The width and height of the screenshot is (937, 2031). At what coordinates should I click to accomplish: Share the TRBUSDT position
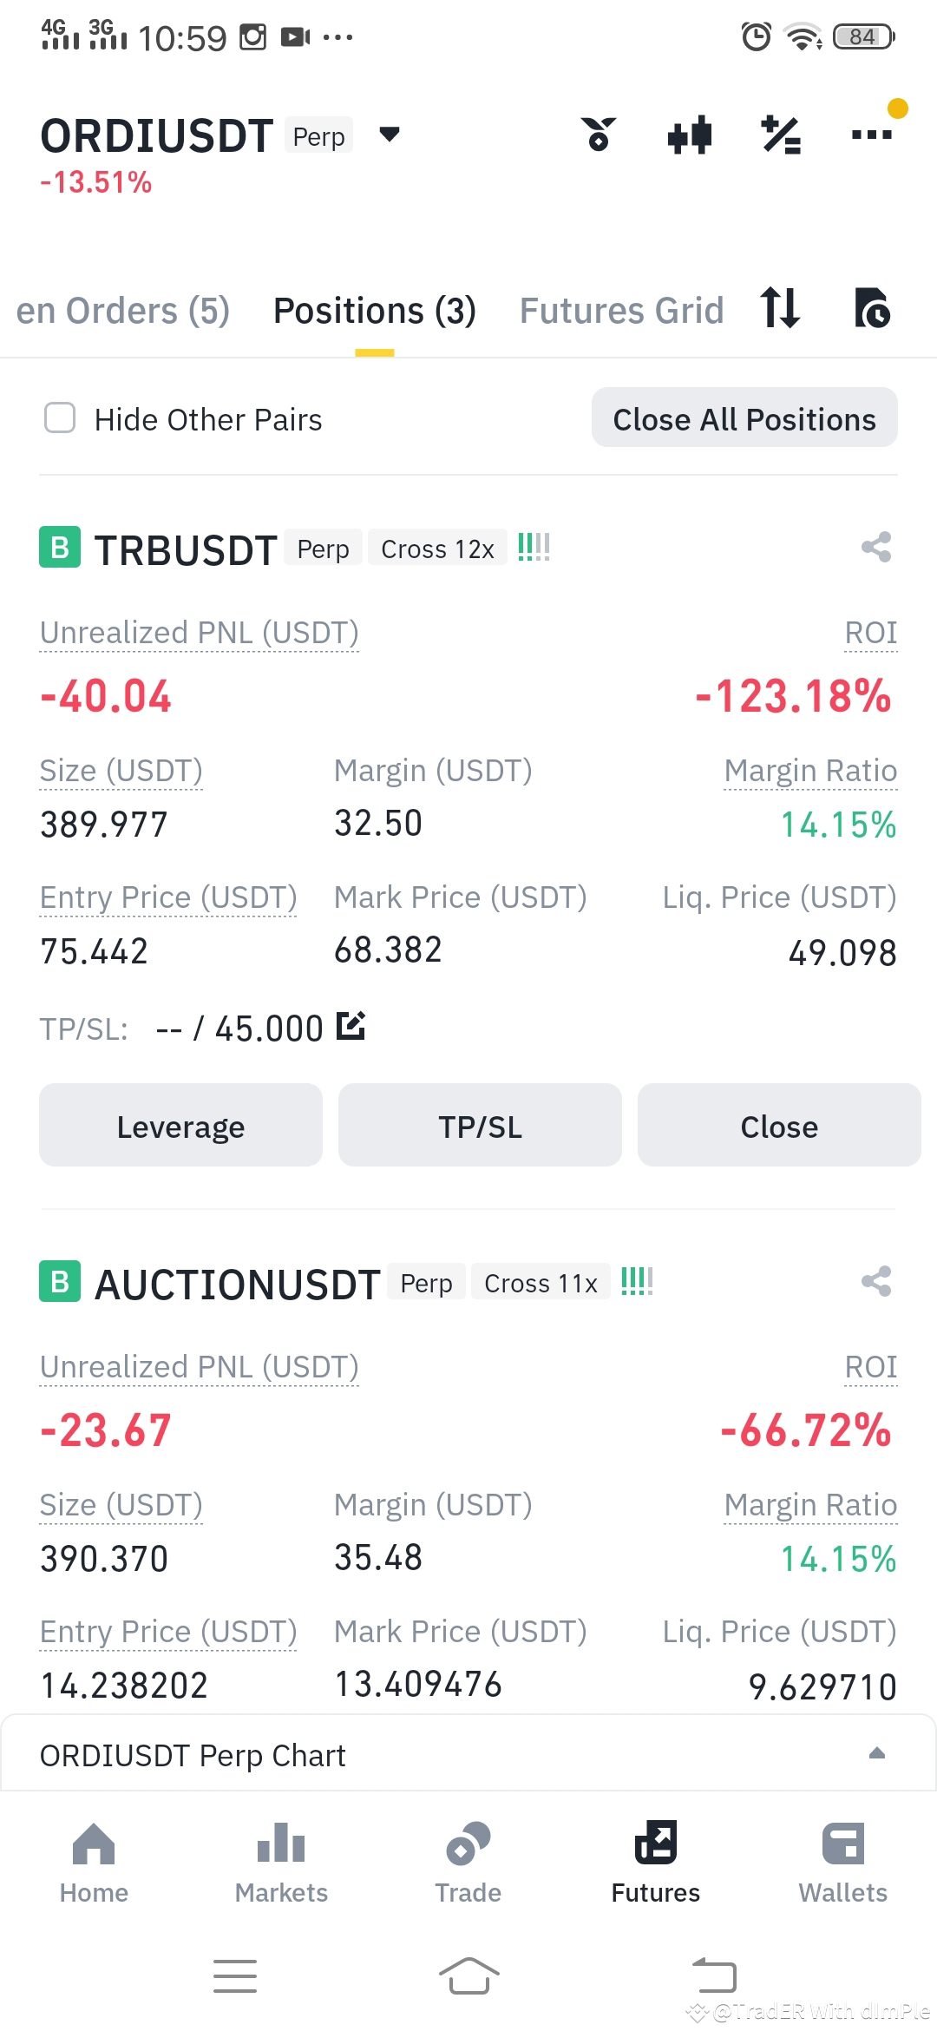point(876,547)
